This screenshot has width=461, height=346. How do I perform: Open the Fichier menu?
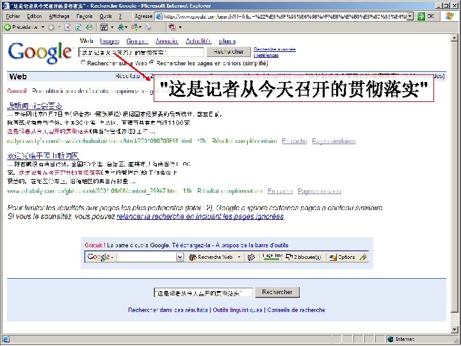[13, 16]
